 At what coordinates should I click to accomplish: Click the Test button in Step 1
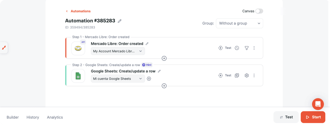(225, 48)
